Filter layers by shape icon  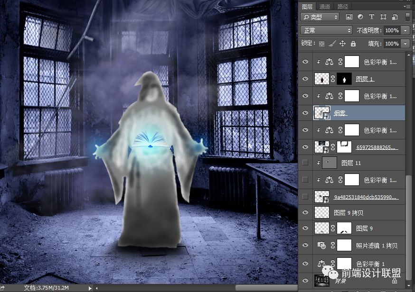click(x=383, y=17)
